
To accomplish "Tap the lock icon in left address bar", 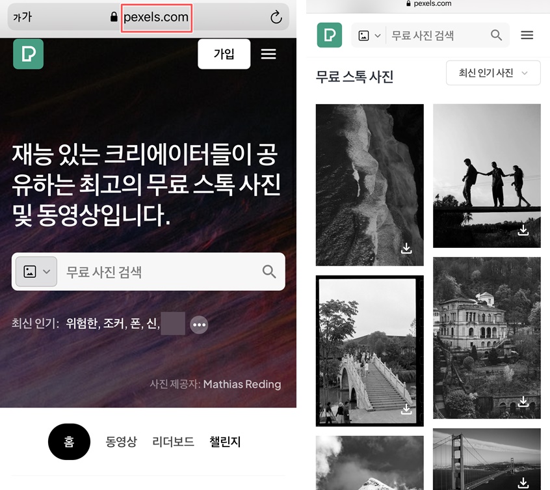I will pyautogui.click(x=114, y=17).
